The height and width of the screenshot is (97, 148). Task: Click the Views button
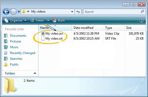click(x=37, y=20)
